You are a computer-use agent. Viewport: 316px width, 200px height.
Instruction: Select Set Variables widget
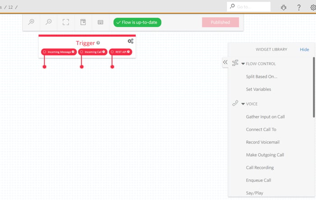(x=258, y=89)
